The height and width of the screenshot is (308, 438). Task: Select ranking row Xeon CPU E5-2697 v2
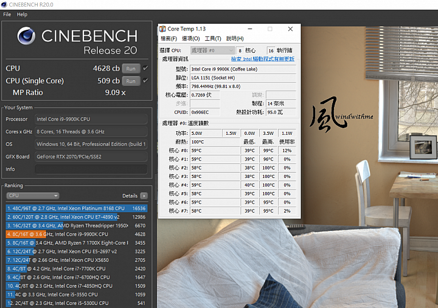click(x=76, y=252)
